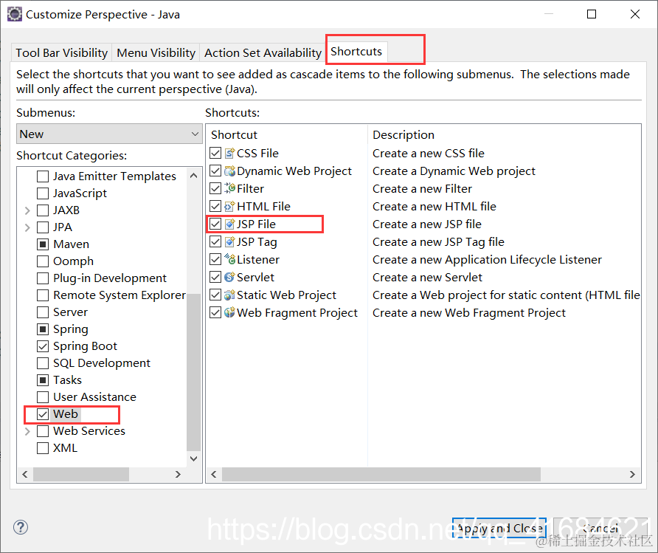
Task: Click categories list scroll down arrow
Action: point(193,458)
